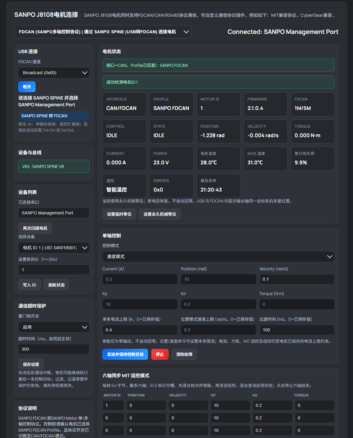Open the 电机 ID 1 device selector dropdown
The height and width of the screenshot is (438, 353).
[54, 248]
